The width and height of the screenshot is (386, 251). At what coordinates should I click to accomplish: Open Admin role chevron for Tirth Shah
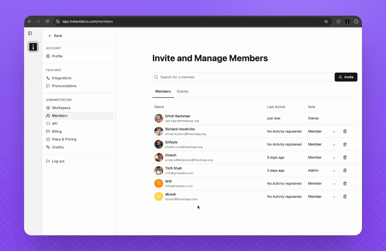point(334,171)
